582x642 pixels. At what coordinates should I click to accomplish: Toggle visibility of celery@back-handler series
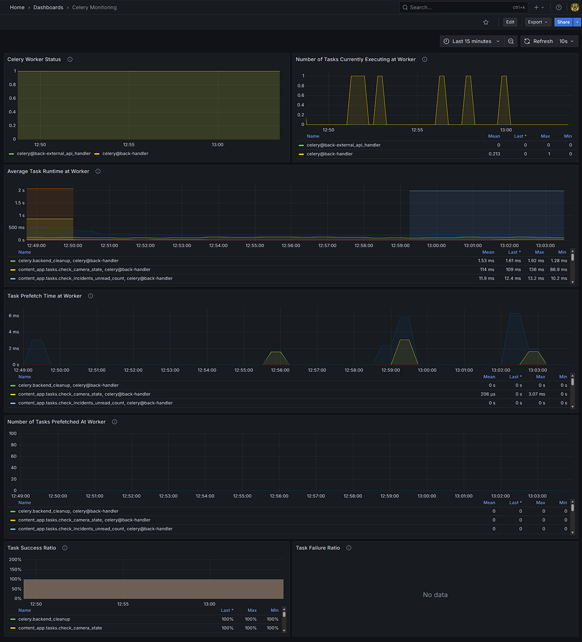(125, 153)
